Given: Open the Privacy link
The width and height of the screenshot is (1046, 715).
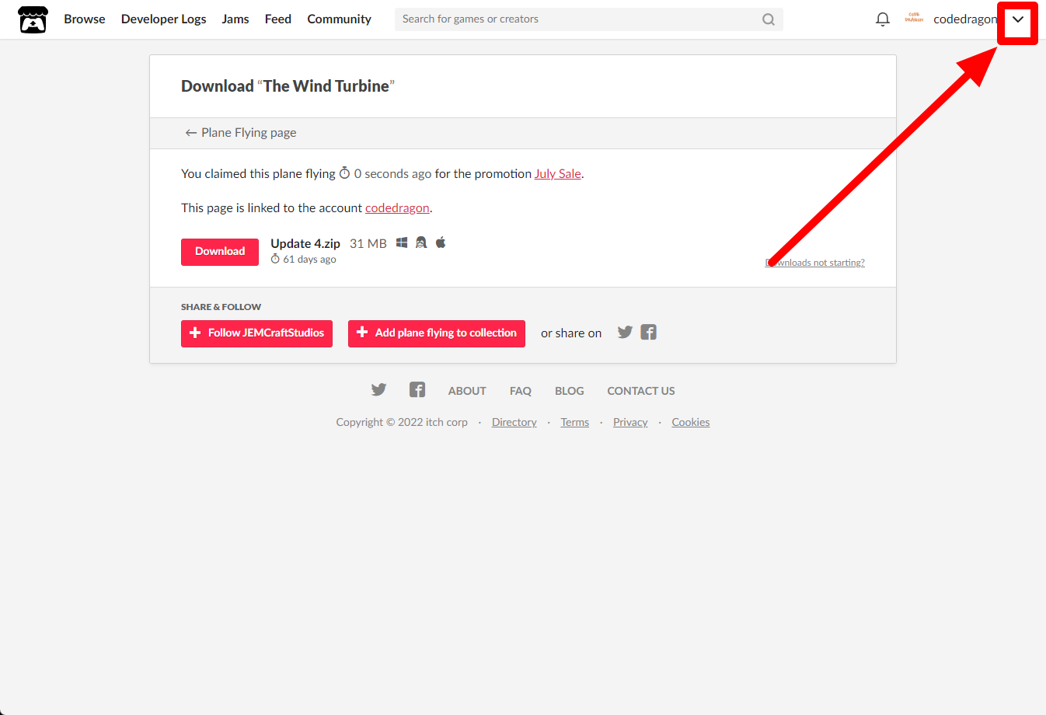Looking at the screenshot, I should coord(630,423).
